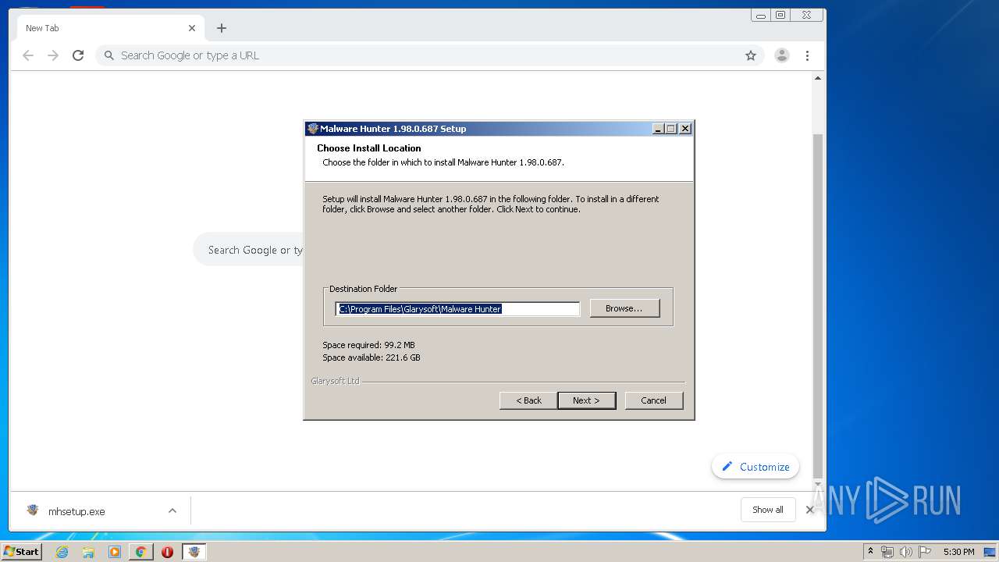
Task: Minimize the Chrome window
Action: (761, 15)
